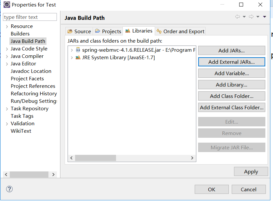Viewport: 273px width, 202px height.
Task: Click Add Variable... button
Action: [231, 74]
